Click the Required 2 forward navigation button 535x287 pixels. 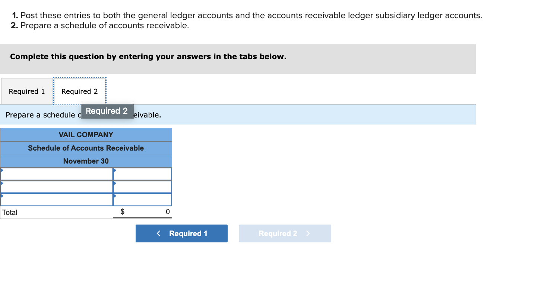click(x=285, y=233)
